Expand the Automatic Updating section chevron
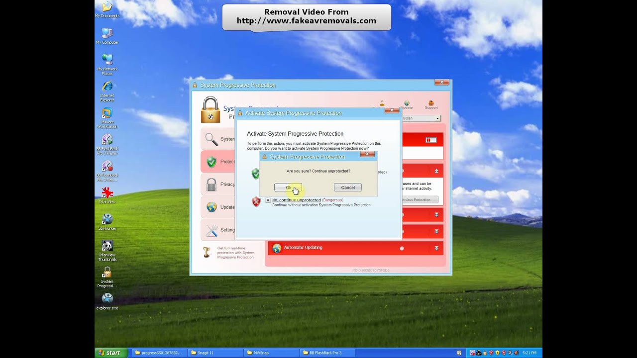The width and height of the screenshot is (637, 358). [x=436, y=248]
